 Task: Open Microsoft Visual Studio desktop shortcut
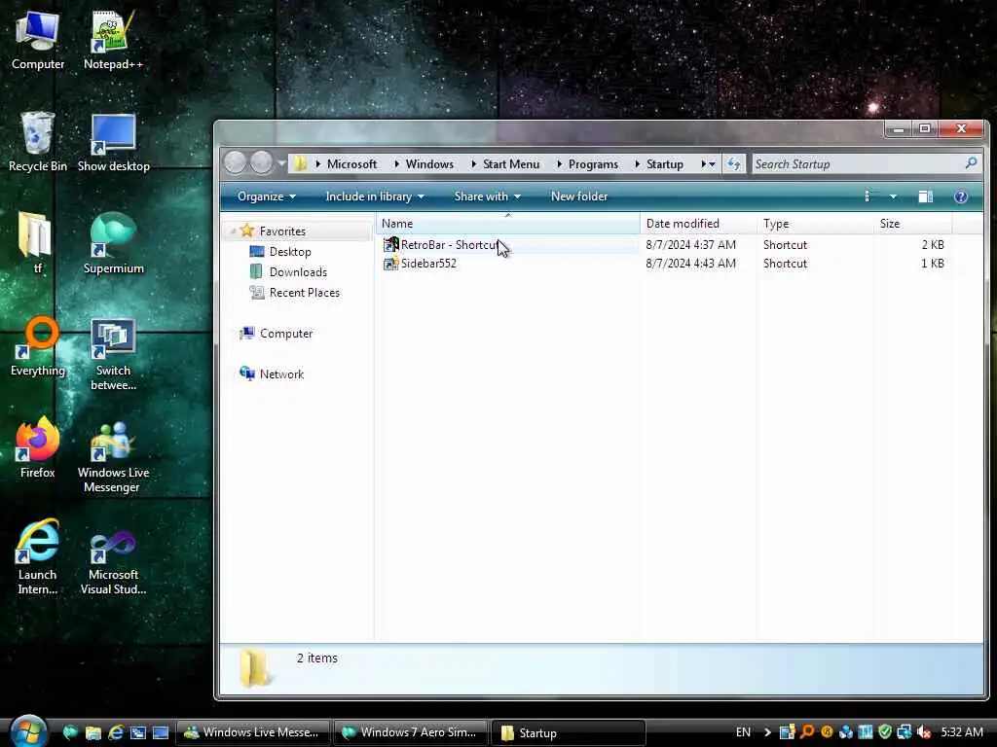click(113, 561)
